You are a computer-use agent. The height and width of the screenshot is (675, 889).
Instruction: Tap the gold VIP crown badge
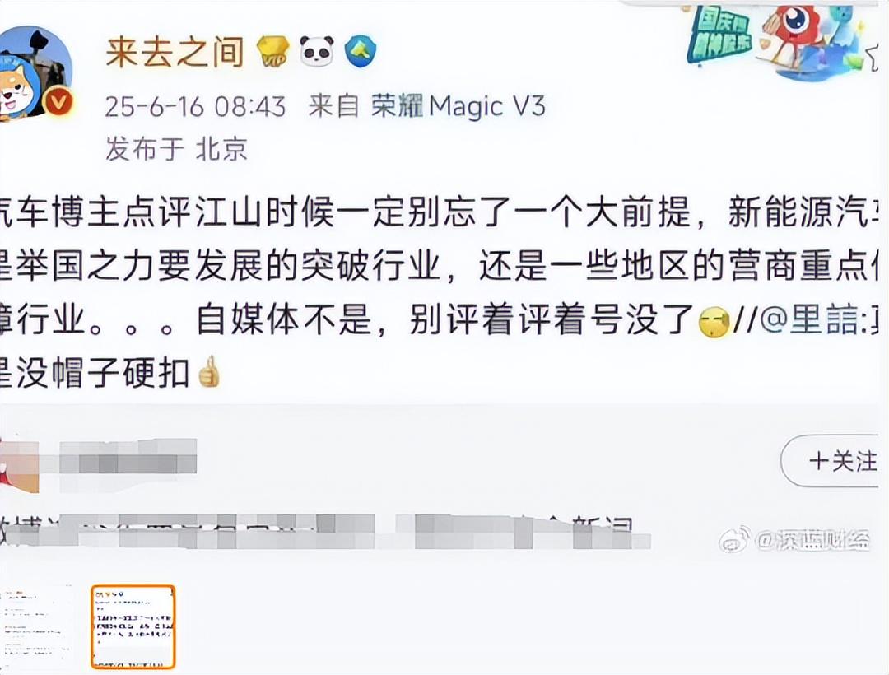pos(273,52)
